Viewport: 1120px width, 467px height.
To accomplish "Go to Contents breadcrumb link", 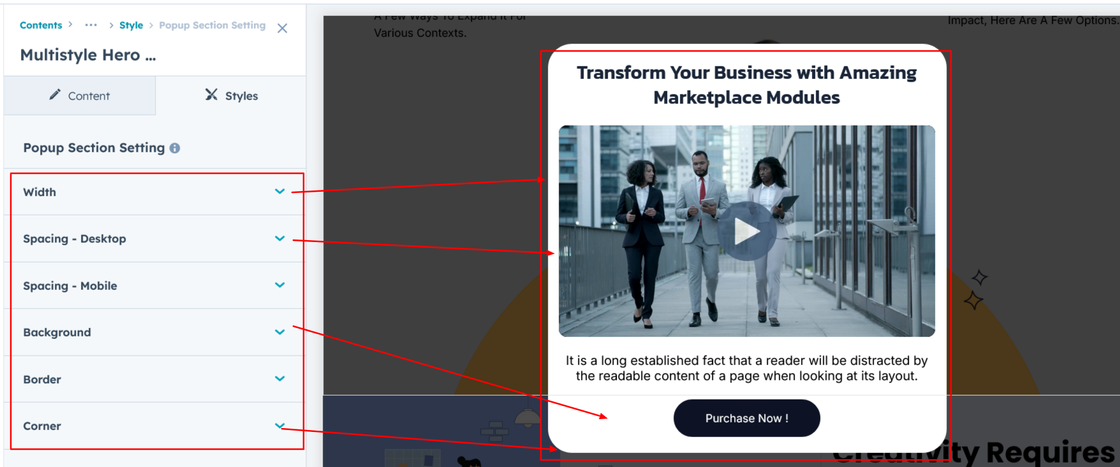I will 41,25.
